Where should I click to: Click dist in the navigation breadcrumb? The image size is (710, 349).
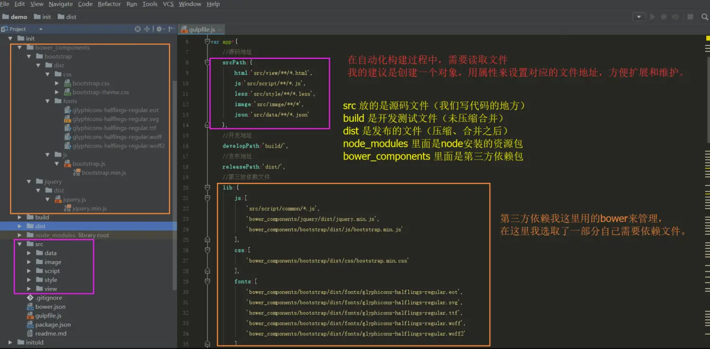pyautogui.click(x=67, y=17)
